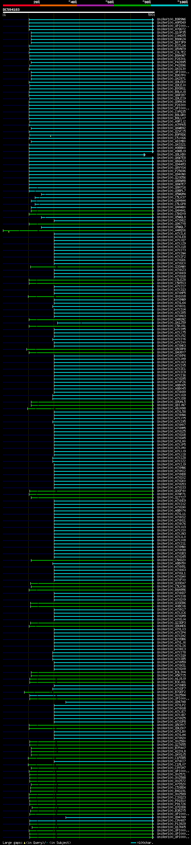Select hit label UniRef100_P42895
Viewport: 191px width, 845px height.
(x=171, y=62)
